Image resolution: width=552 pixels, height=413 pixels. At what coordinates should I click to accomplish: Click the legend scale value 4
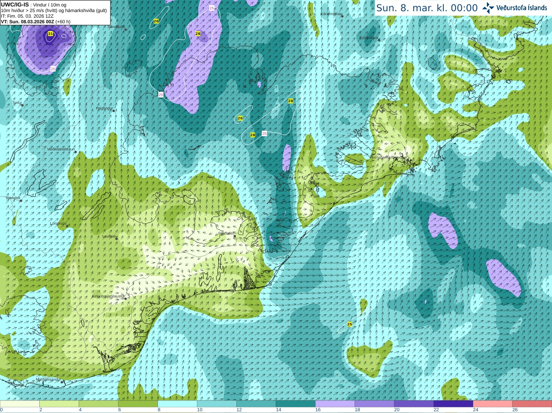(80, 410)
